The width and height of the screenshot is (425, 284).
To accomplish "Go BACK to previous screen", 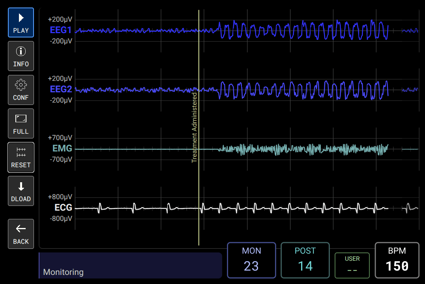I will point(21,234).
